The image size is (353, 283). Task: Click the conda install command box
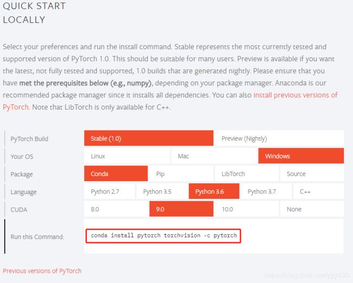(x=163, y=236)
